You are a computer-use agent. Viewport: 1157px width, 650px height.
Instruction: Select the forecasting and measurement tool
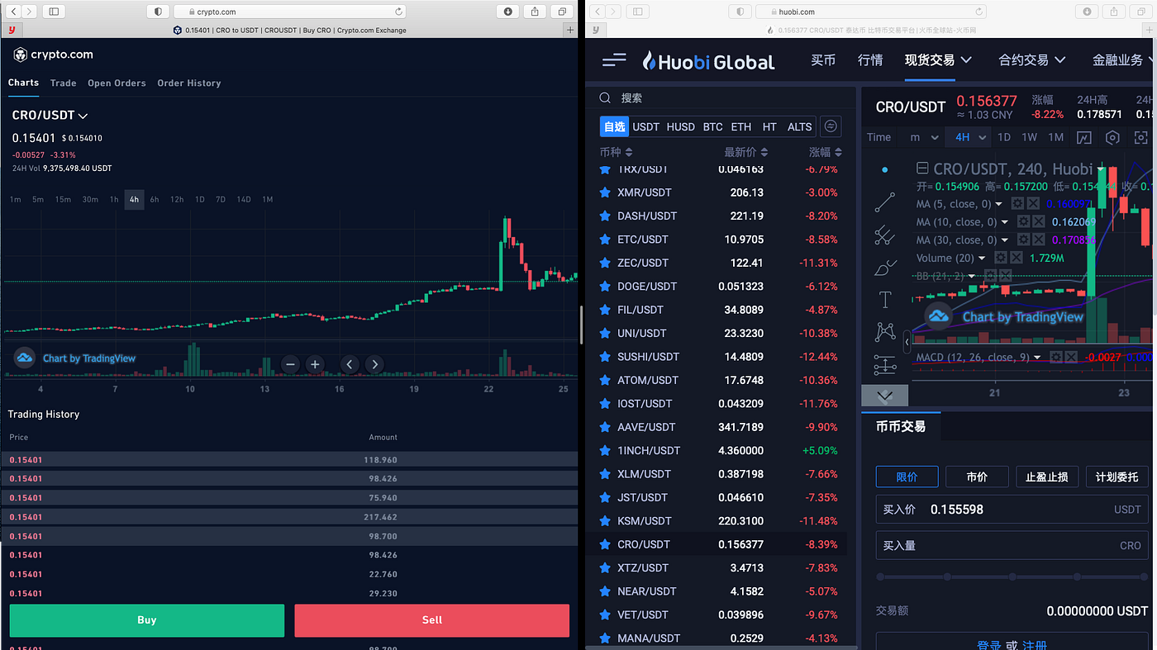[884, 364]
